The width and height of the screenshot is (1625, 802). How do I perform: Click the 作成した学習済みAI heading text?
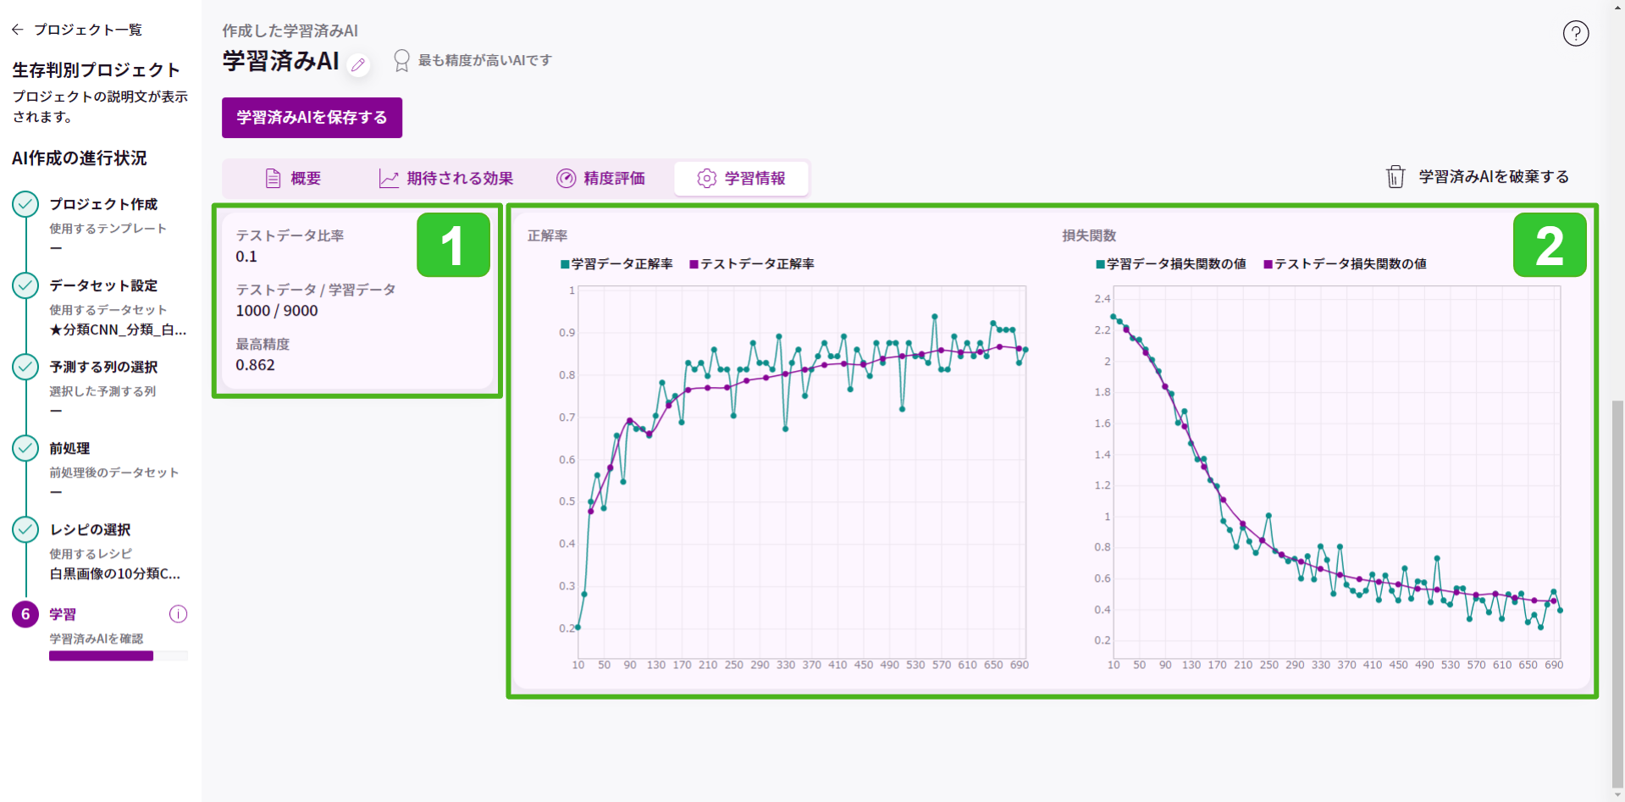[290, 30]
